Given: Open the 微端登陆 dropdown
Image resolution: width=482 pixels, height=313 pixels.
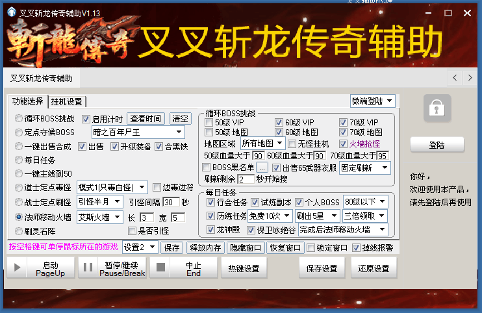Looking at the screenshot, I should [373, 101].
